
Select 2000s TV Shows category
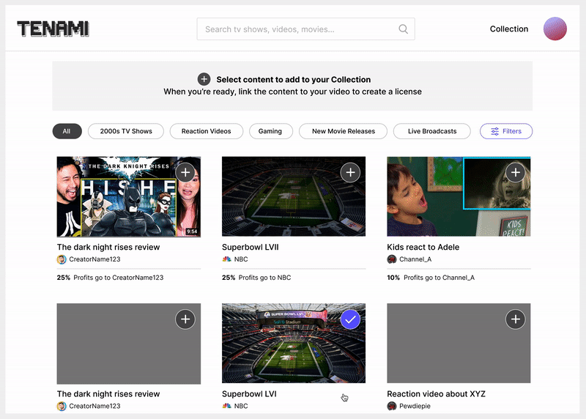(x=126, y=131)
